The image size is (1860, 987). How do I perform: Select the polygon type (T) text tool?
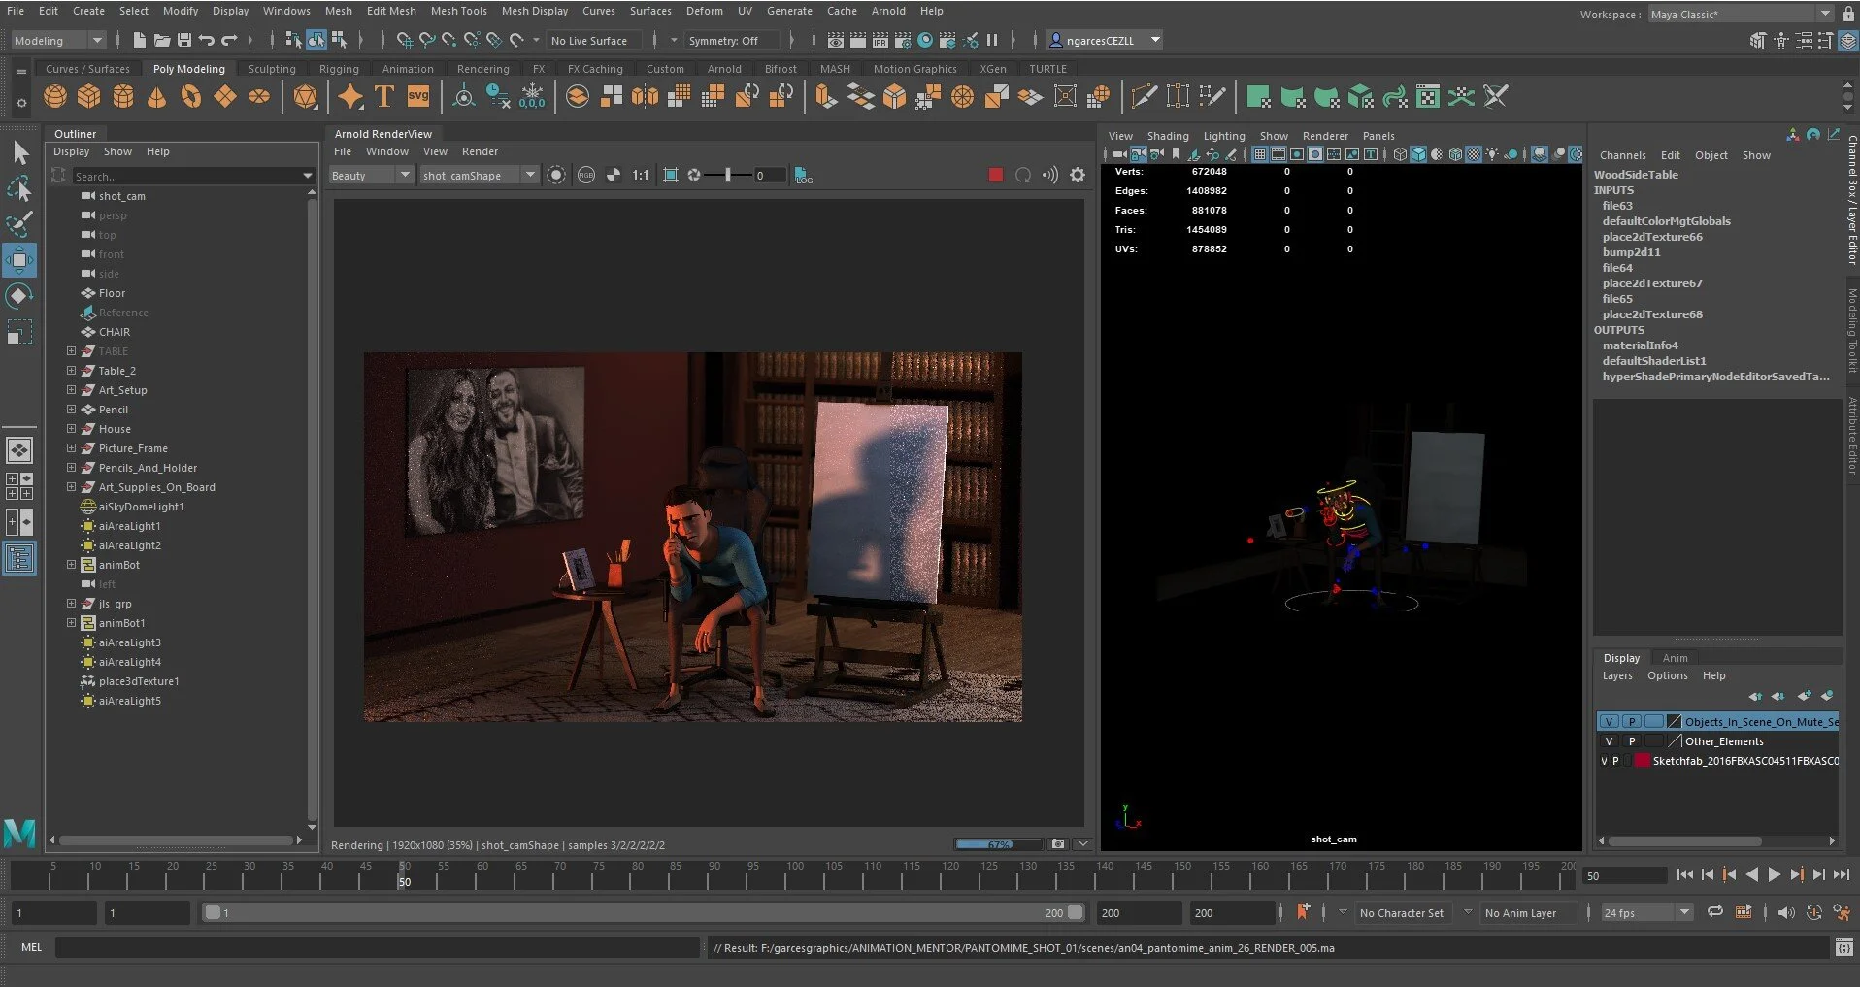(x=384, y=97)
